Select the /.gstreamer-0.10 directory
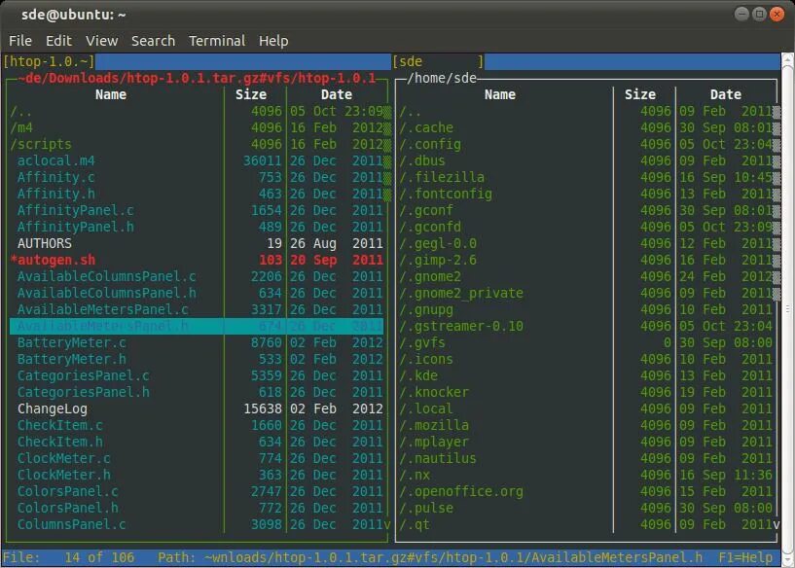The width and height of the screenshot is (795, 568). pyautogui.click(x=586, y=327)
